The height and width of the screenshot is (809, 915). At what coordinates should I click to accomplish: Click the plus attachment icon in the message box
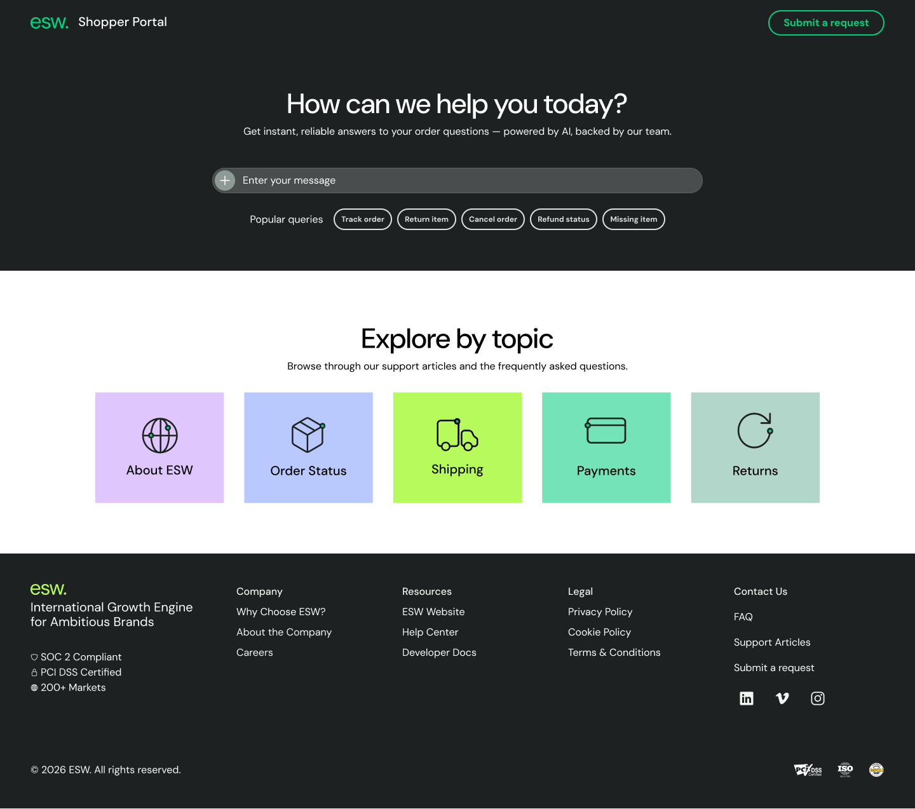coord(225,180)
